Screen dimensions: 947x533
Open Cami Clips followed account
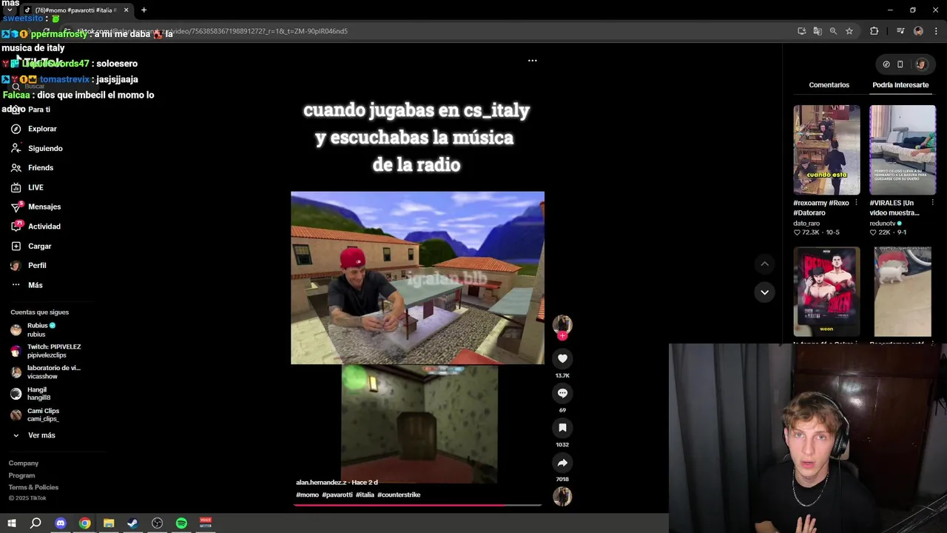(x=35, y=415)
